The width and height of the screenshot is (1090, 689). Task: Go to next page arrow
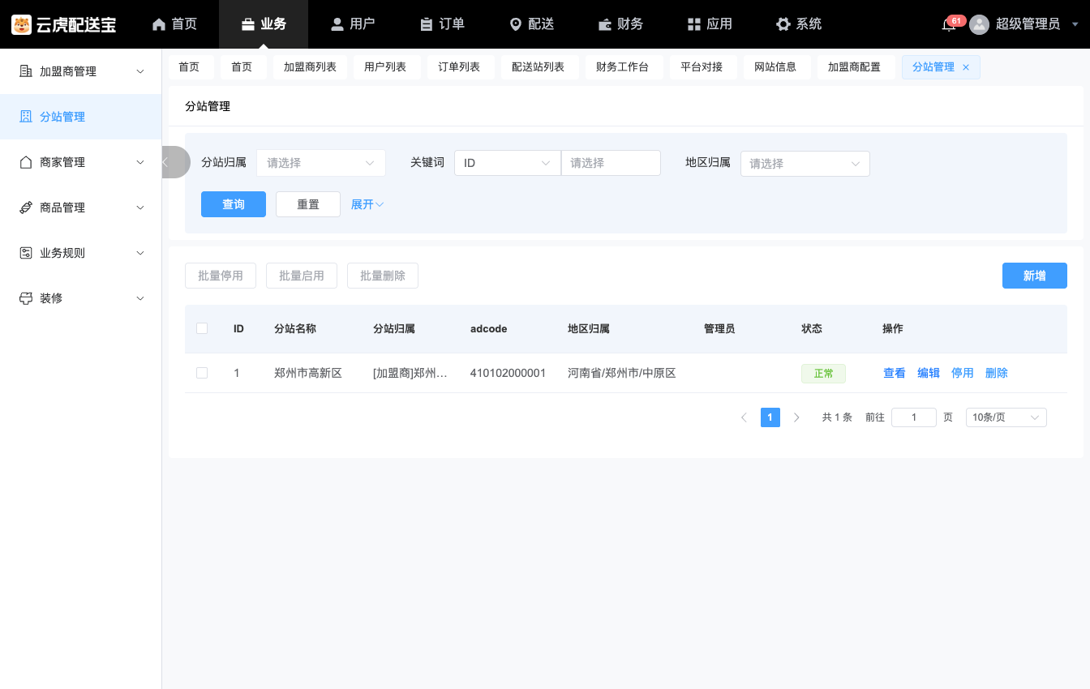tap(796, 417)
